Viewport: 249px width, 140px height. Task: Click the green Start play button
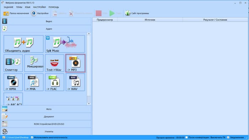pos(112,13)
